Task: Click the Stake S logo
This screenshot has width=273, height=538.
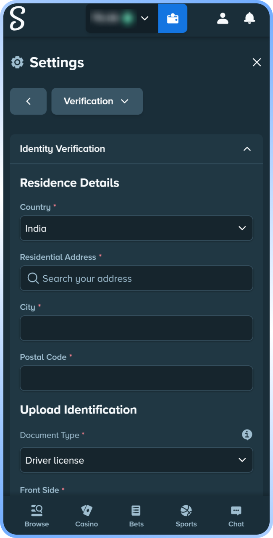Action: tap(18, 18)
